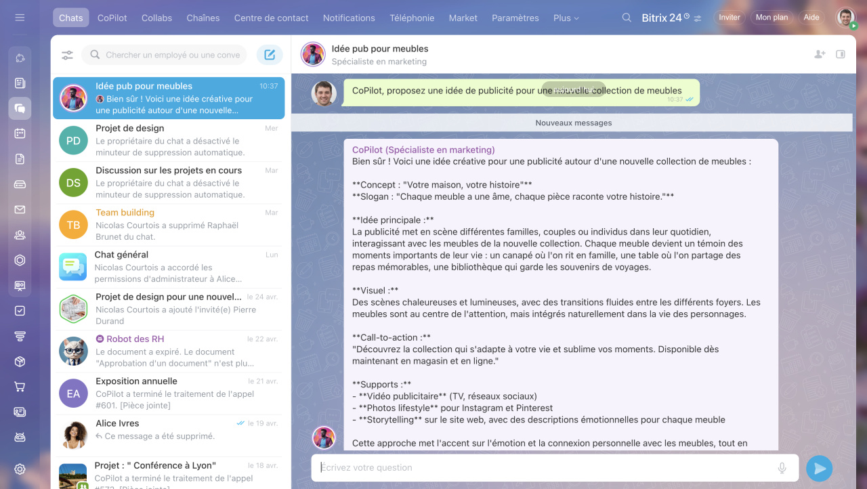Image resolution: width=867 pixels, height=489 pixels.
Task: Click 'CoPilot (Spécialiste en marketing)' sender name
Action: point(423,150)
